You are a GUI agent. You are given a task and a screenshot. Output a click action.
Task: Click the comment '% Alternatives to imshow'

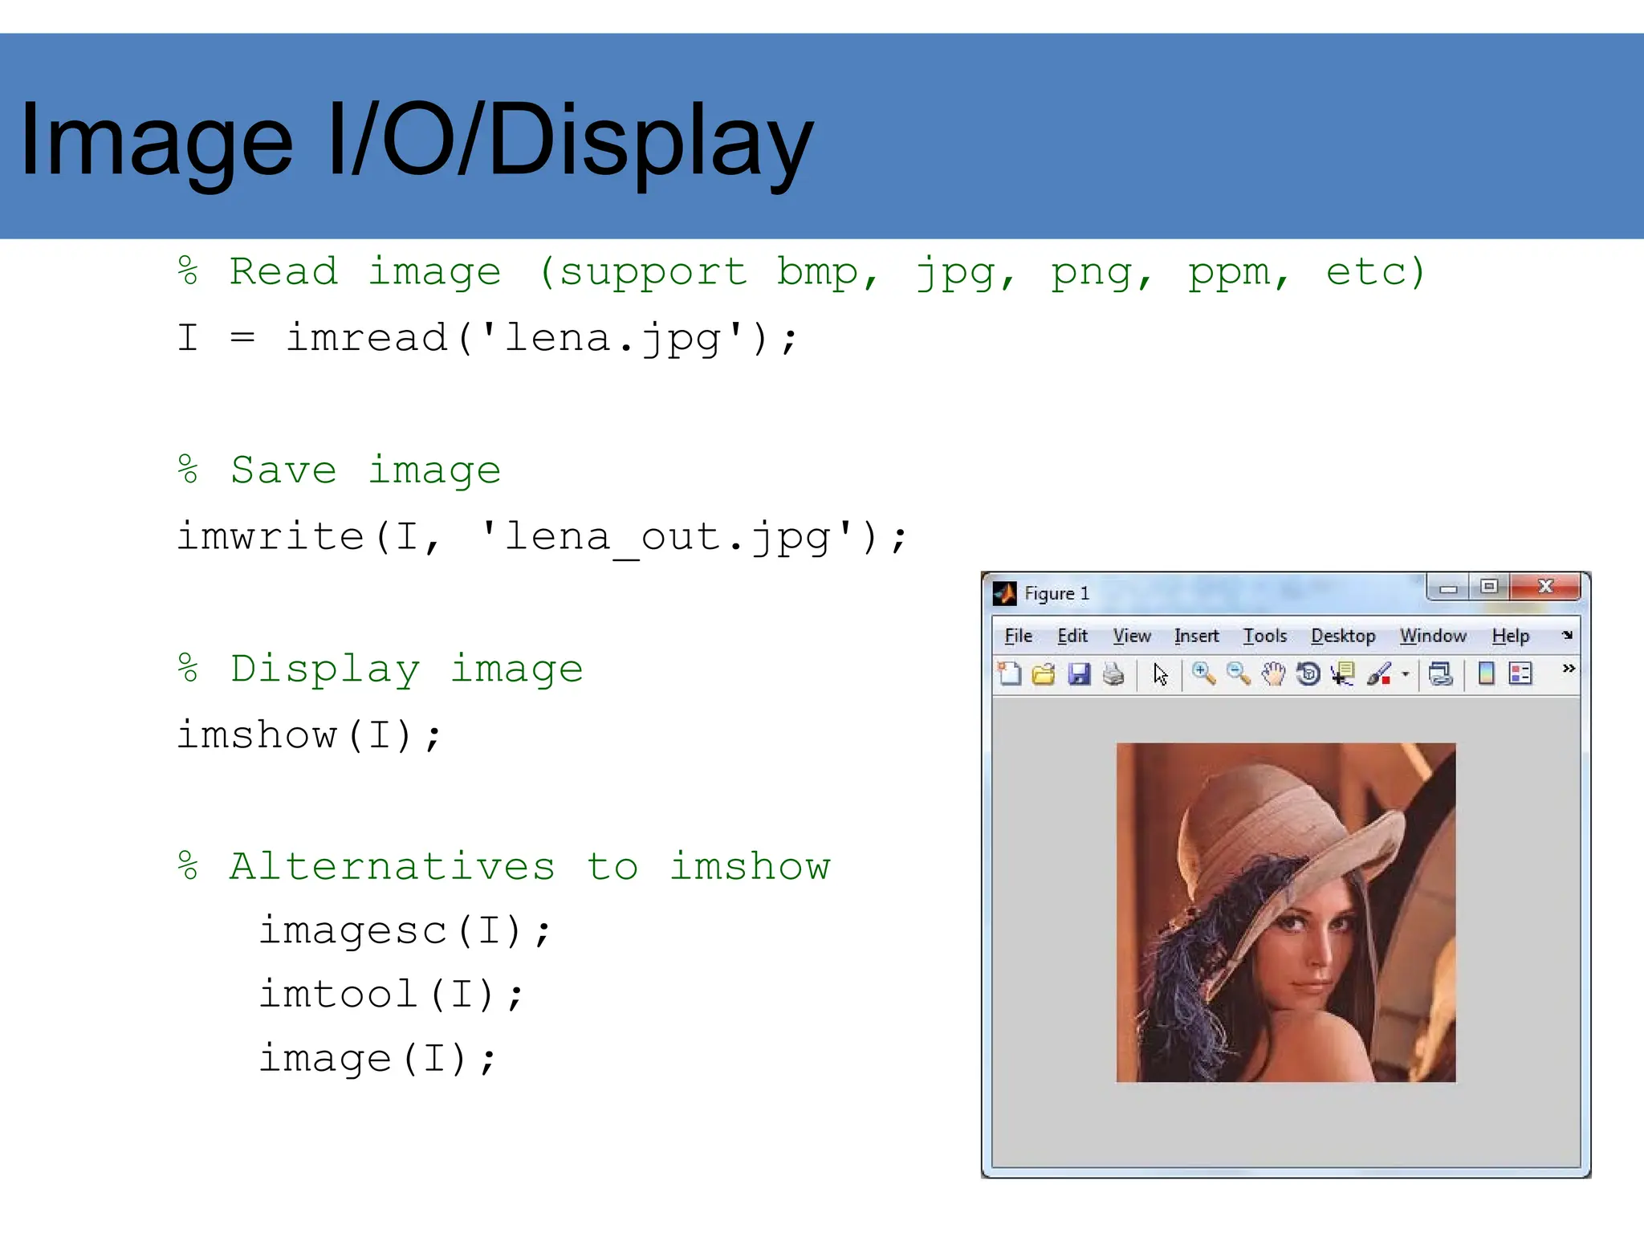click(504, 866)
